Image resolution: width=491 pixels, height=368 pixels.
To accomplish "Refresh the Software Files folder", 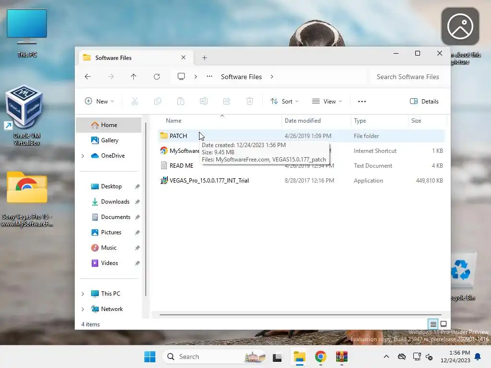I will (x=157, y=77).
